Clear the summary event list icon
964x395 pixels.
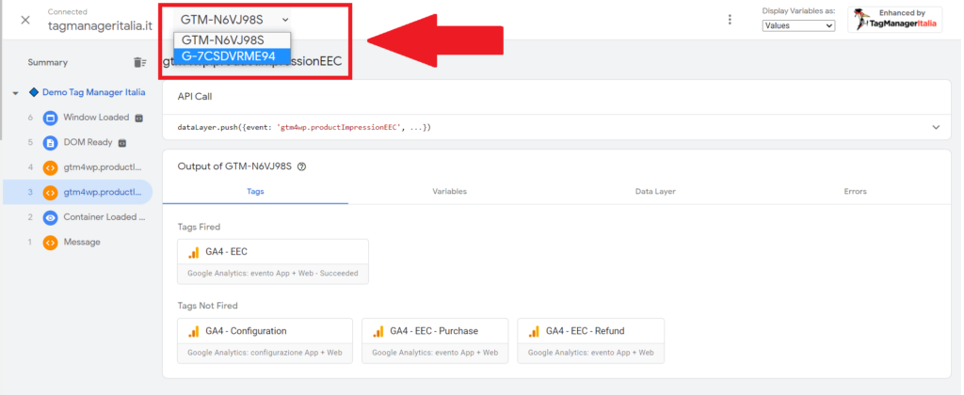(x=140, y=63)
